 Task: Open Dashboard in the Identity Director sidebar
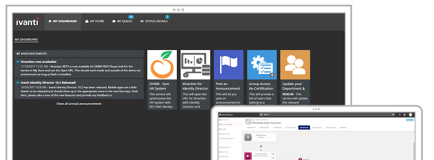coord(225,120)
